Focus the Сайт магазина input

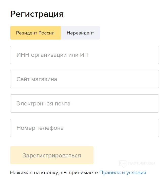[x=84, y=79]
